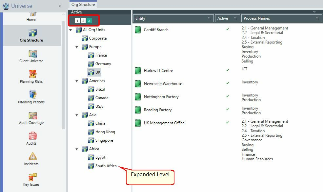This screenshot has width=323, height=192.
Task: Select Org Structure in the sidebar menu
Action: [32, 35]
